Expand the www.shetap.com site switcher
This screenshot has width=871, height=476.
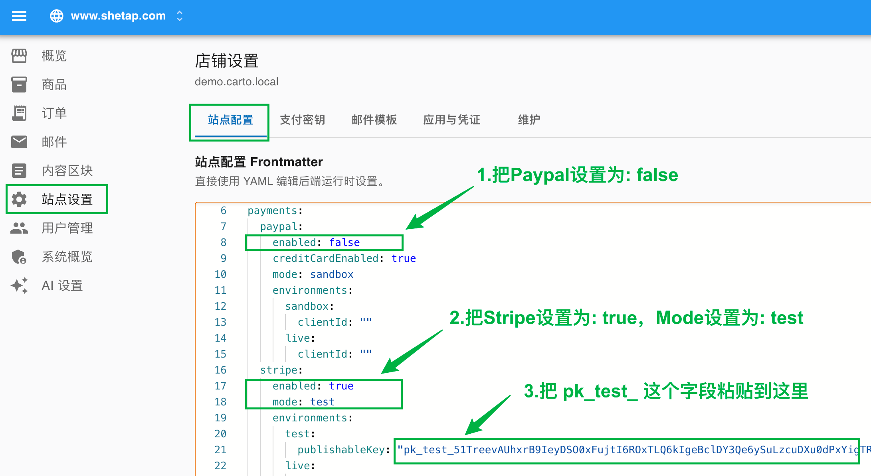(180, 16)
